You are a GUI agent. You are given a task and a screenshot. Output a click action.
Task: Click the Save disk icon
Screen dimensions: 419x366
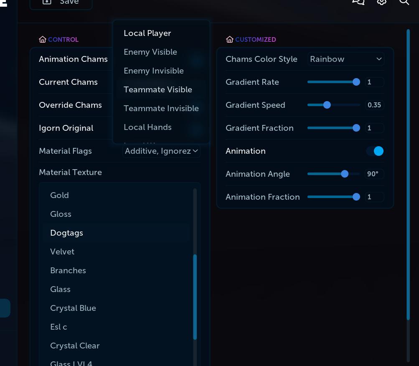[x=48, y=2]
